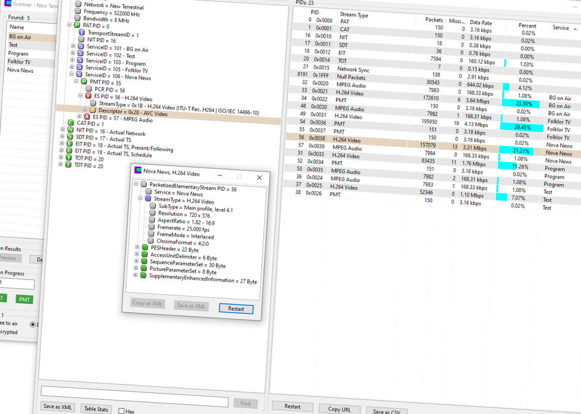Click the red audio ES PID 57 icon
Screen dimensions: 581x414
pos(87,116)
